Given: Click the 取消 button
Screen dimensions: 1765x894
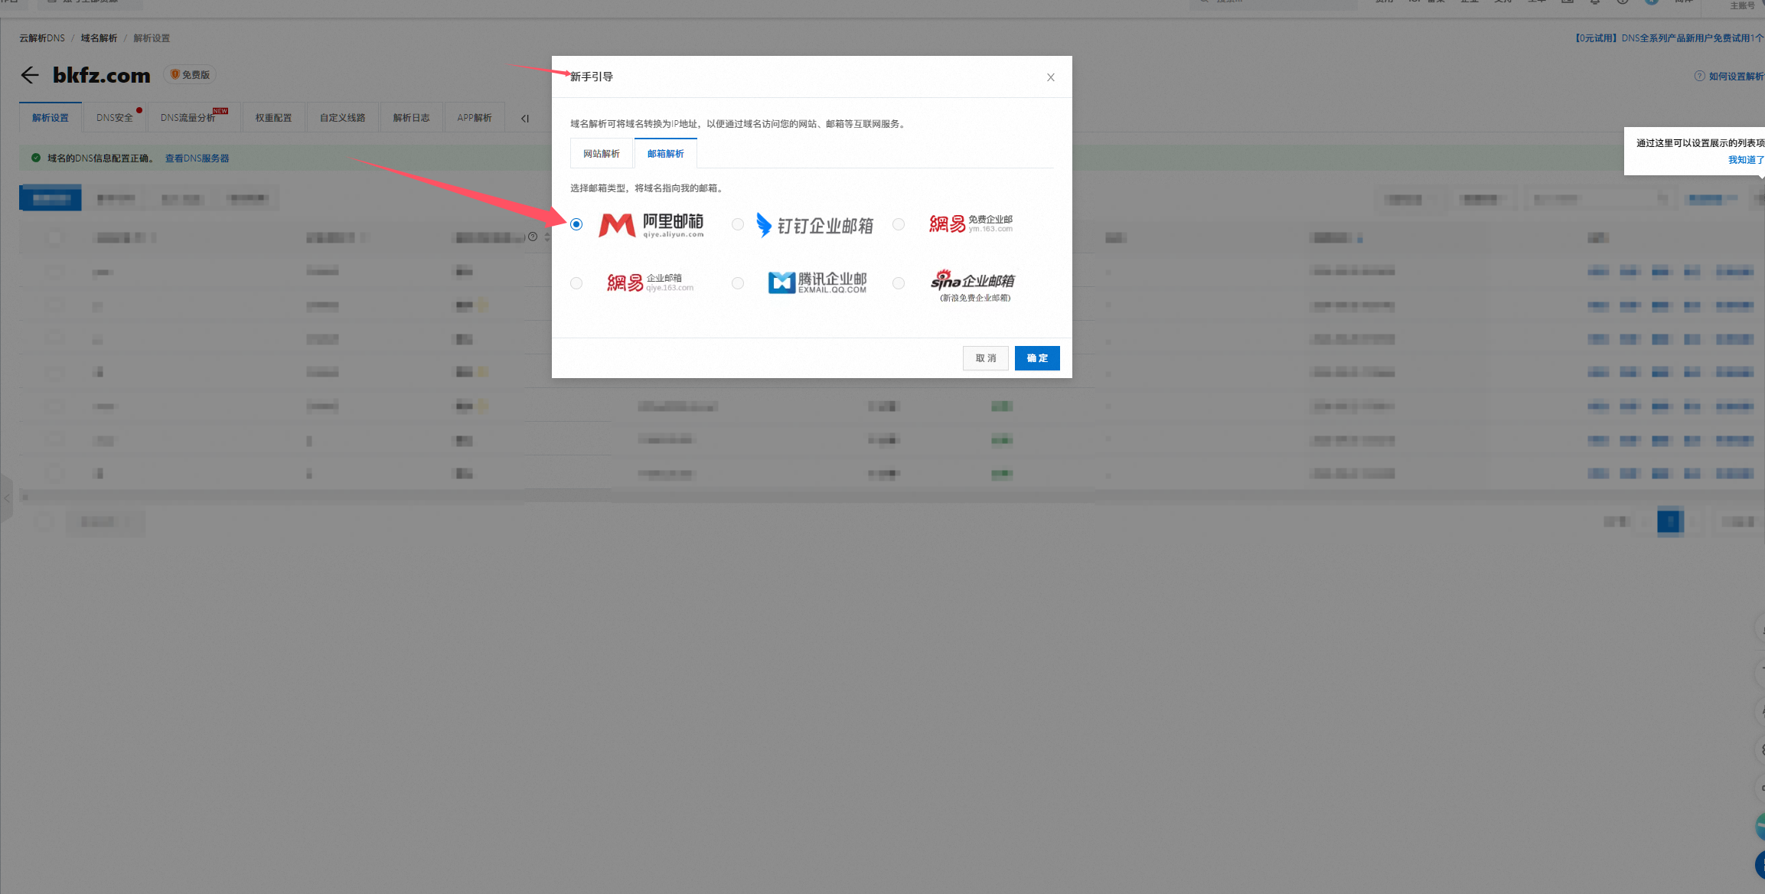Looking at the screenshot, I should (986, 358).
